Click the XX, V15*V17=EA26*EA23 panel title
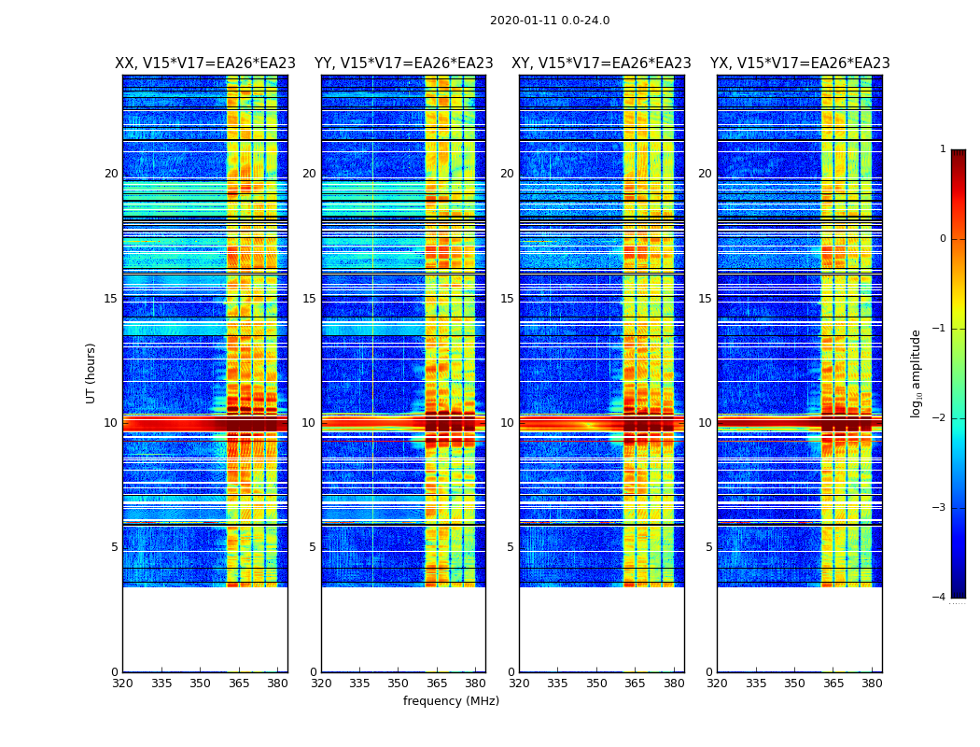 [205, 63]
